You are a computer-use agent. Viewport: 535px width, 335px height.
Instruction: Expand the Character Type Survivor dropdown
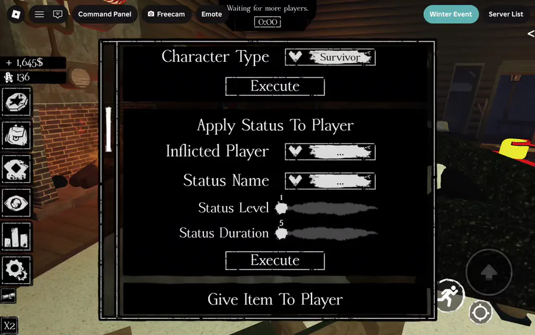coord(330,57)
